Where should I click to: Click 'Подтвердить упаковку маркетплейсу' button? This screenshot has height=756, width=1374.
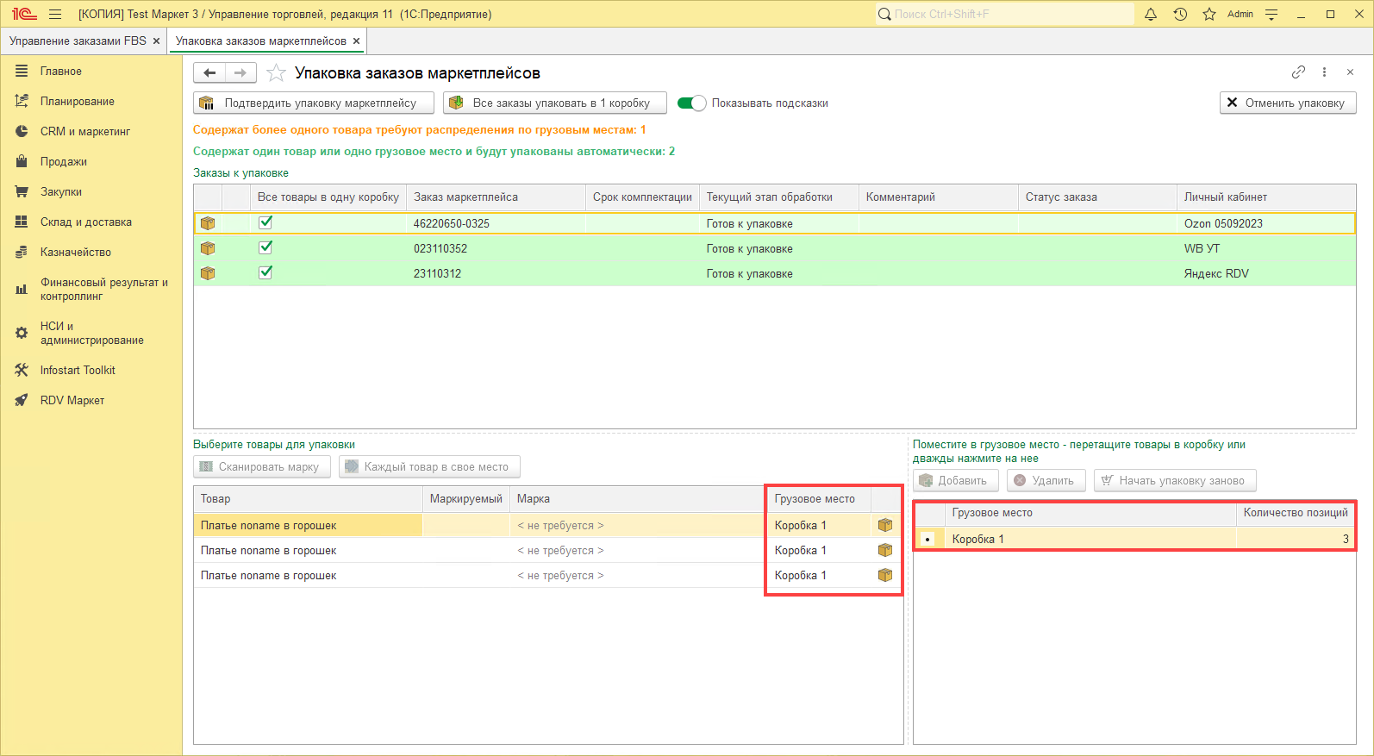(314, 103)
